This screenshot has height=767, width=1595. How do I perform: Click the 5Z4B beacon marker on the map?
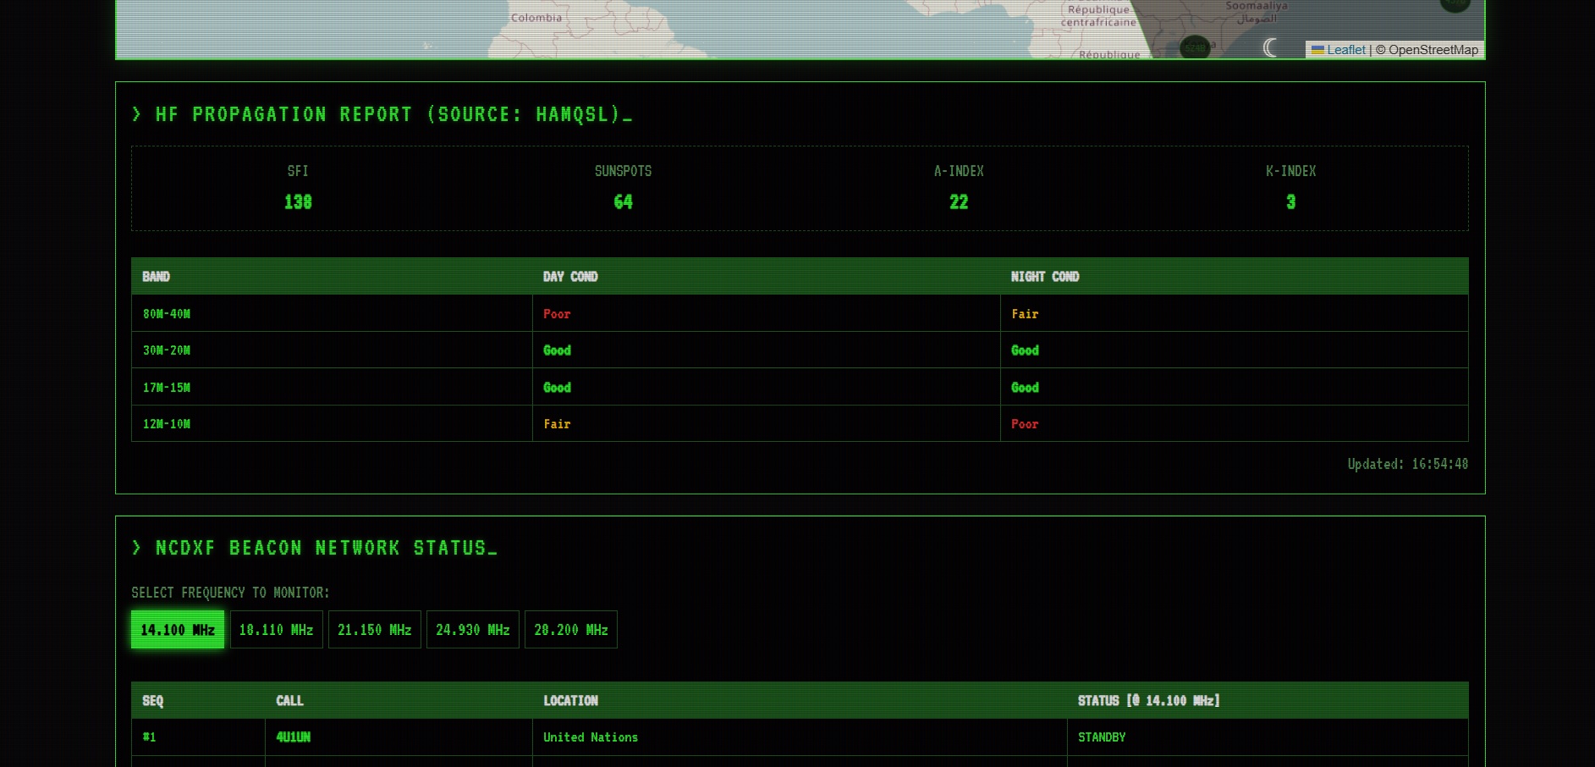[1195, 47]
